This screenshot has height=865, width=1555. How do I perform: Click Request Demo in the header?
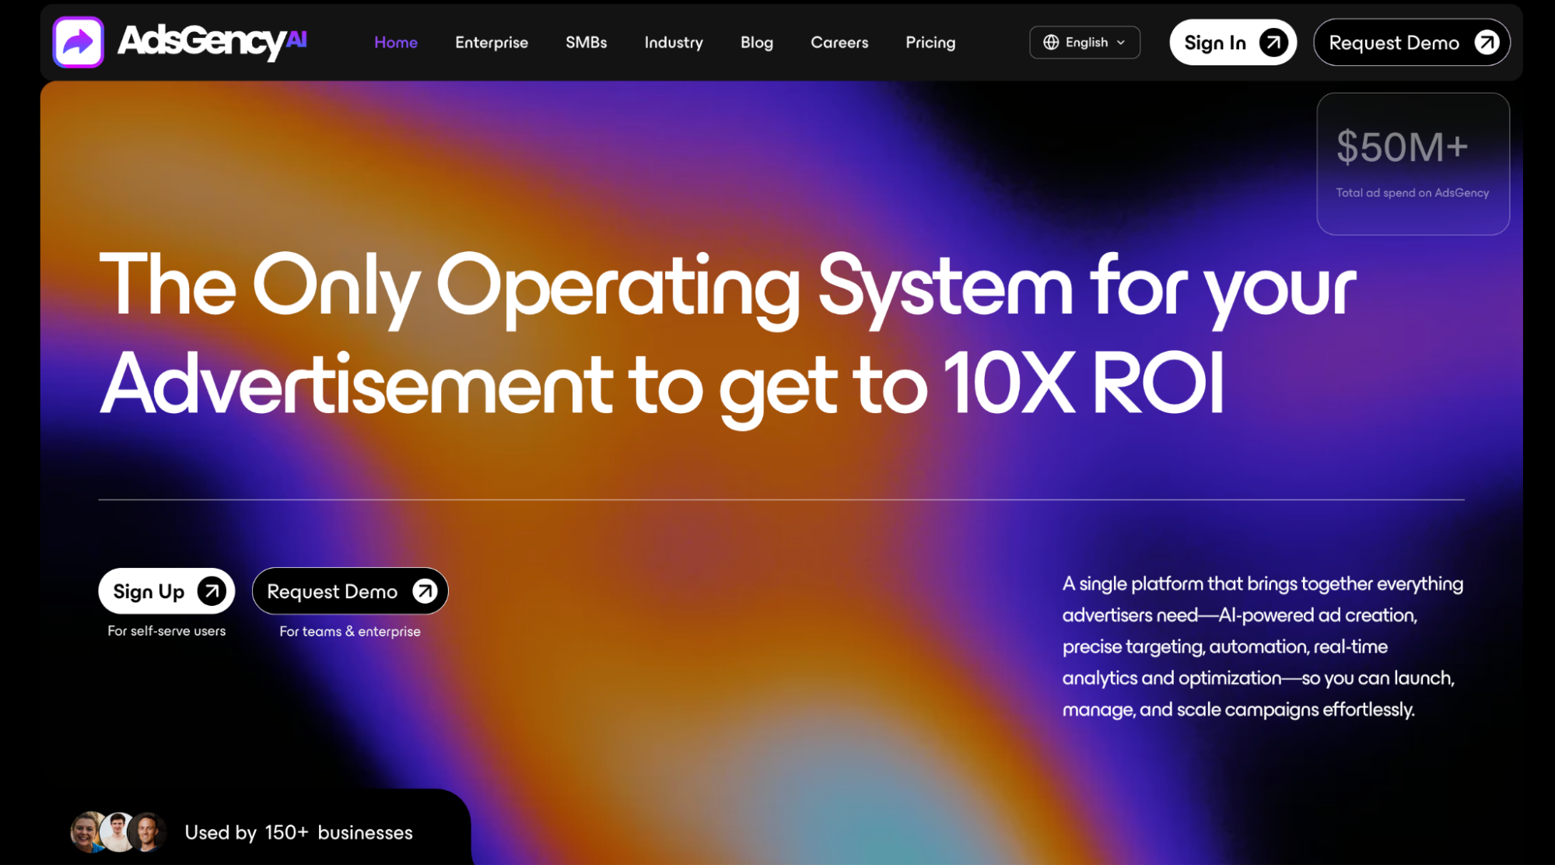1412,42
